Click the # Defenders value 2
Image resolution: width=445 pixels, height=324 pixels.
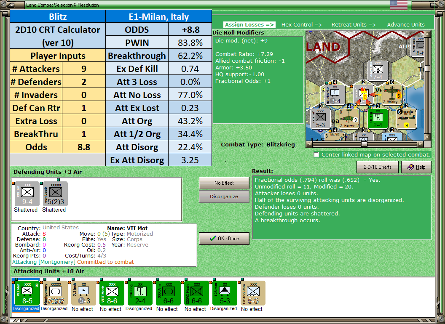(84, 82)
